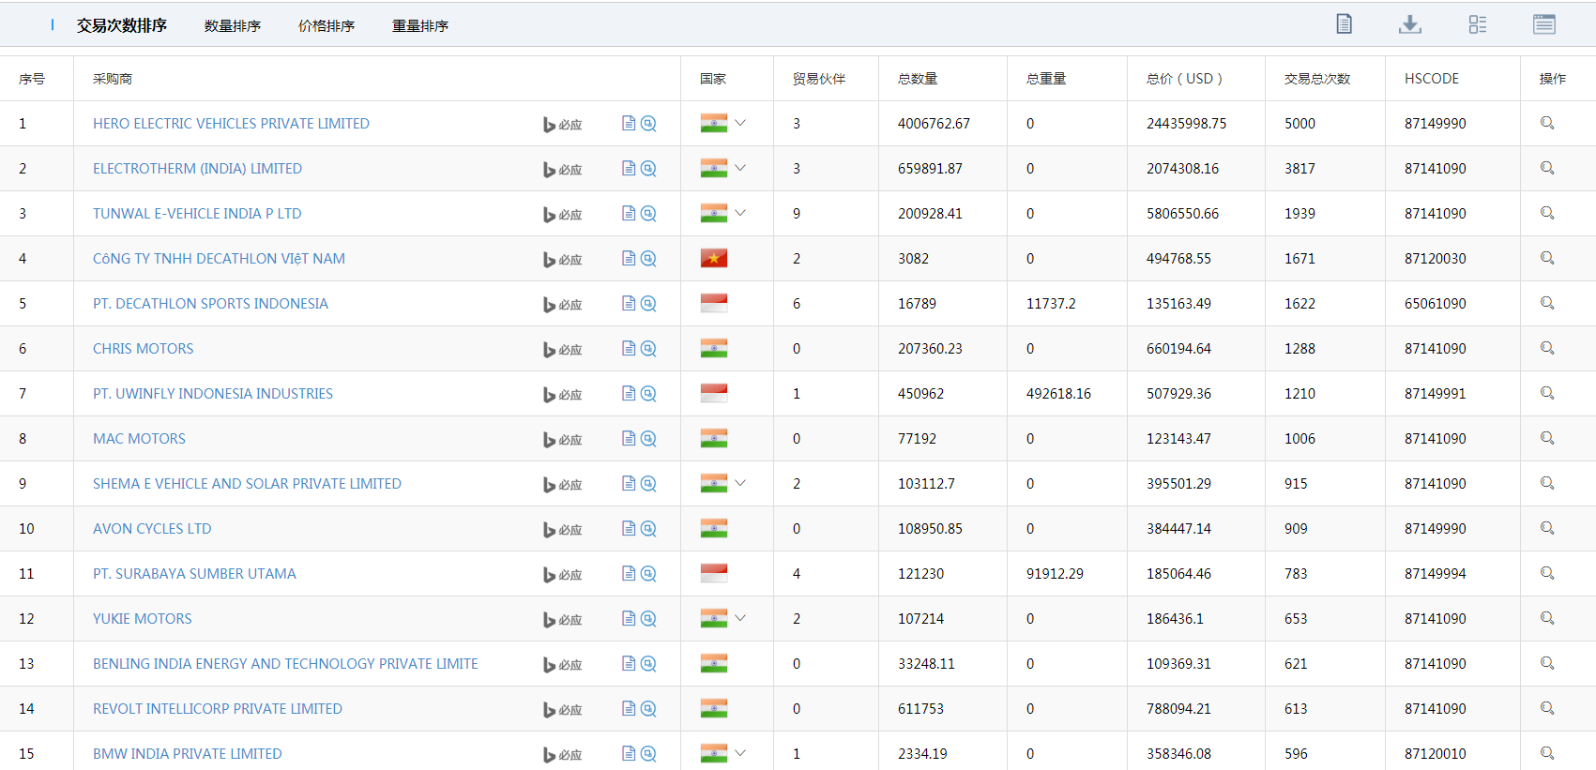
Task: Click magnifier-circle icon for PT. UWINFLY row
Action: pos(648,393)
